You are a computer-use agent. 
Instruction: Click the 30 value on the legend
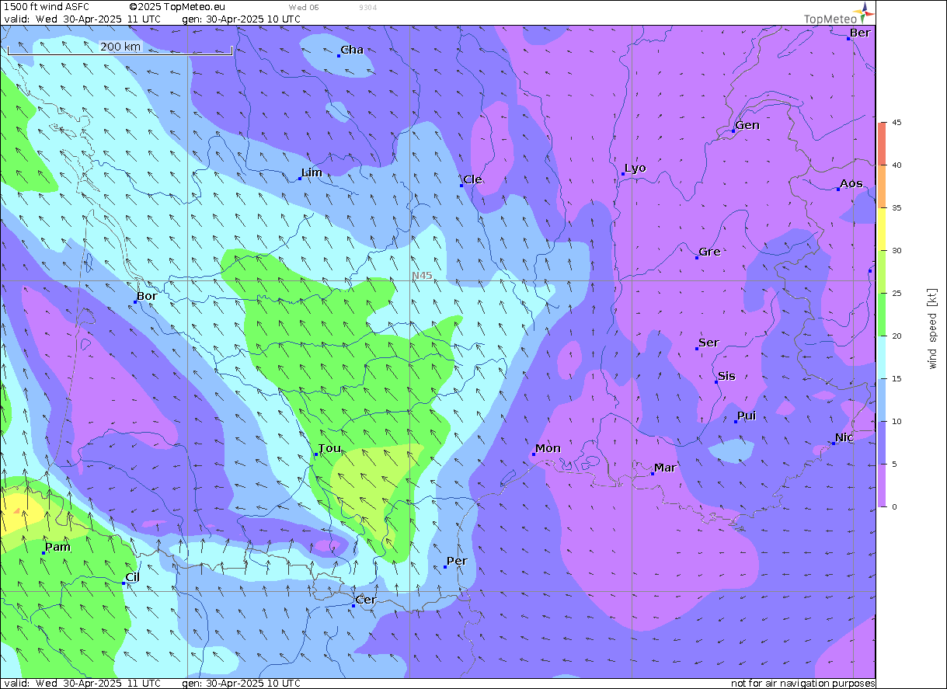(897, 251)
